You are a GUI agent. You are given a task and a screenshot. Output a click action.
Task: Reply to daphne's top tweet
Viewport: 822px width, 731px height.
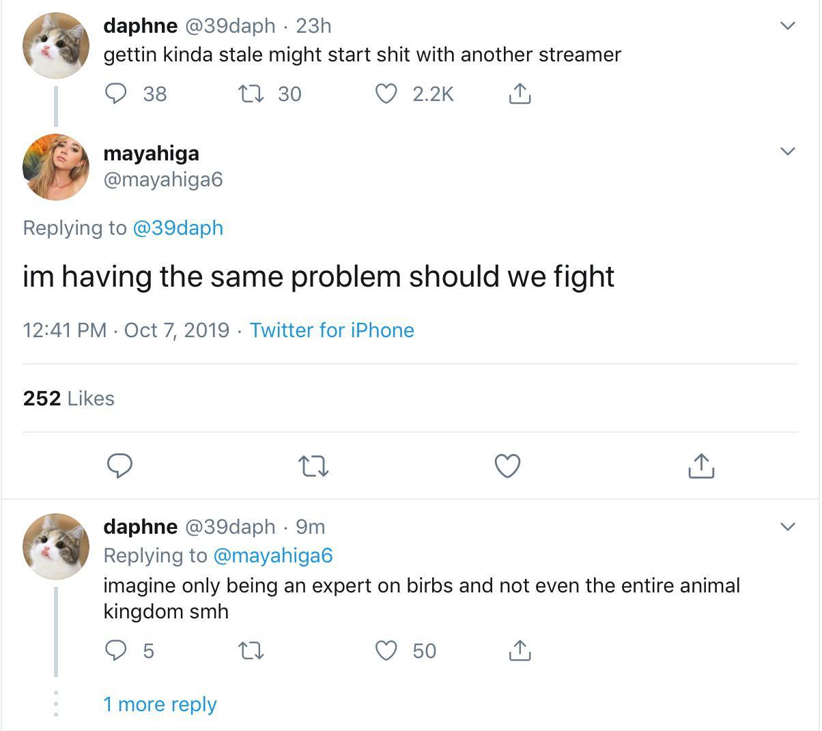[x=116, y=94]
